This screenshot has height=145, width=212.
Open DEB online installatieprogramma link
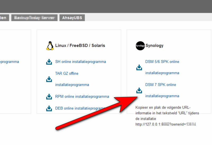coord(80,108)
